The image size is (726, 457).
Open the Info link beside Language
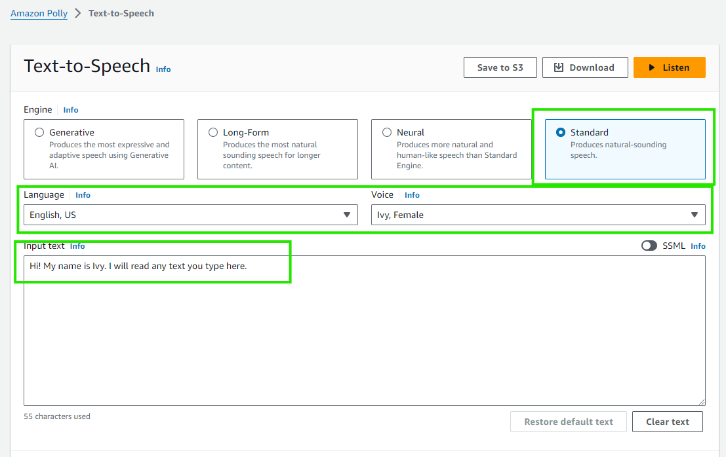pos(83,195)
